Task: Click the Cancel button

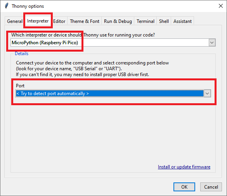Action: 211,187
